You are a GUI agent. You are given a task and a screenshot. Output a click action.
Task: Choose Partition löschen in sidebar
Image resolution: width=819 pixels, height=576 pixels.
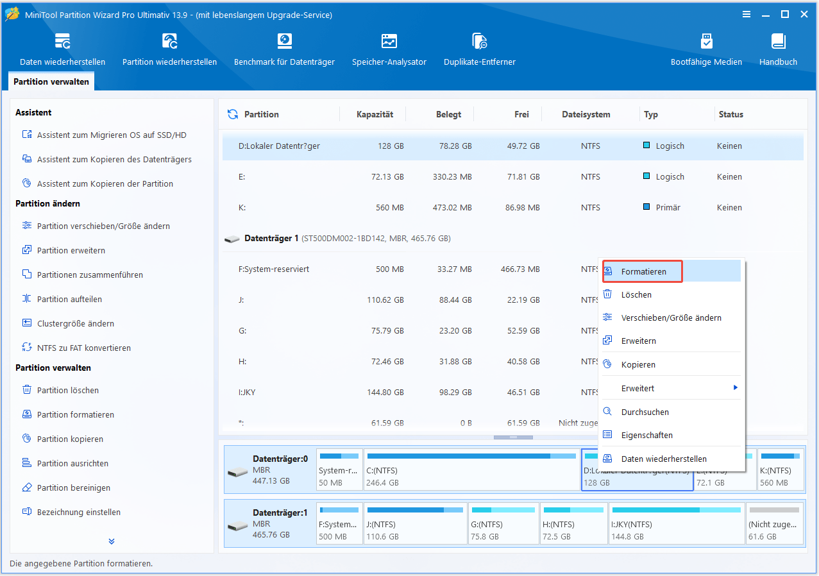click(60, 390)
